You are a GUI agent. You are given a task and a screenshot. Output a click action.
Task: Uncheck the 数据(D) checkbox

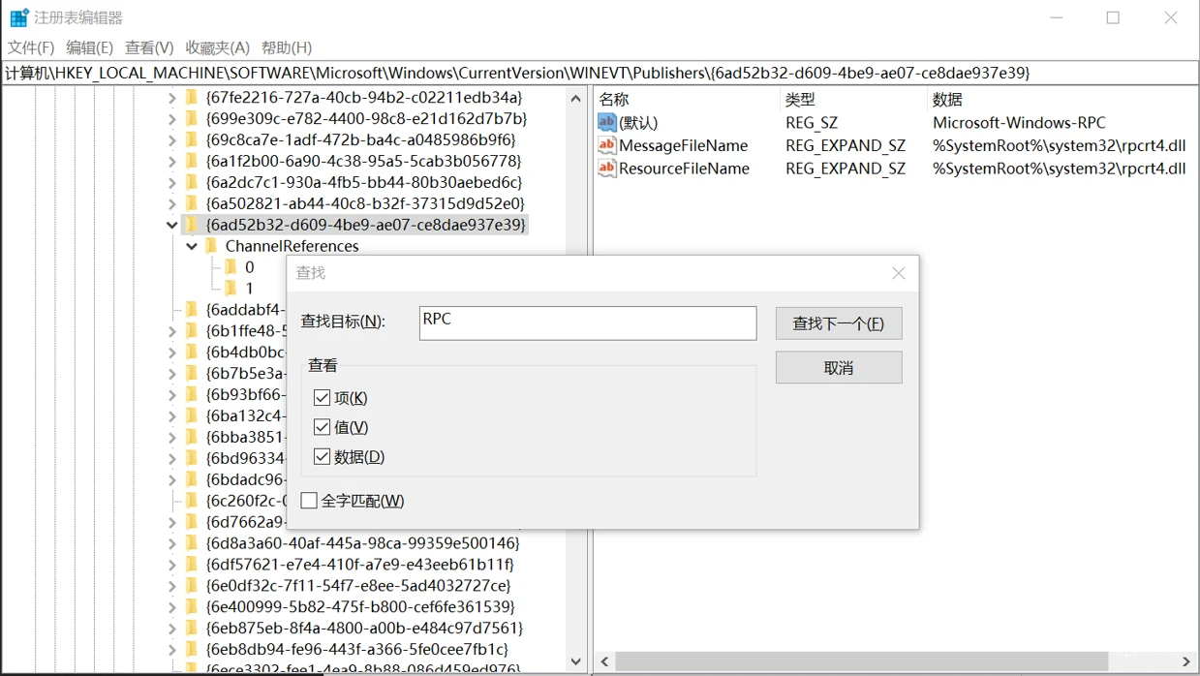pos(323,456)
